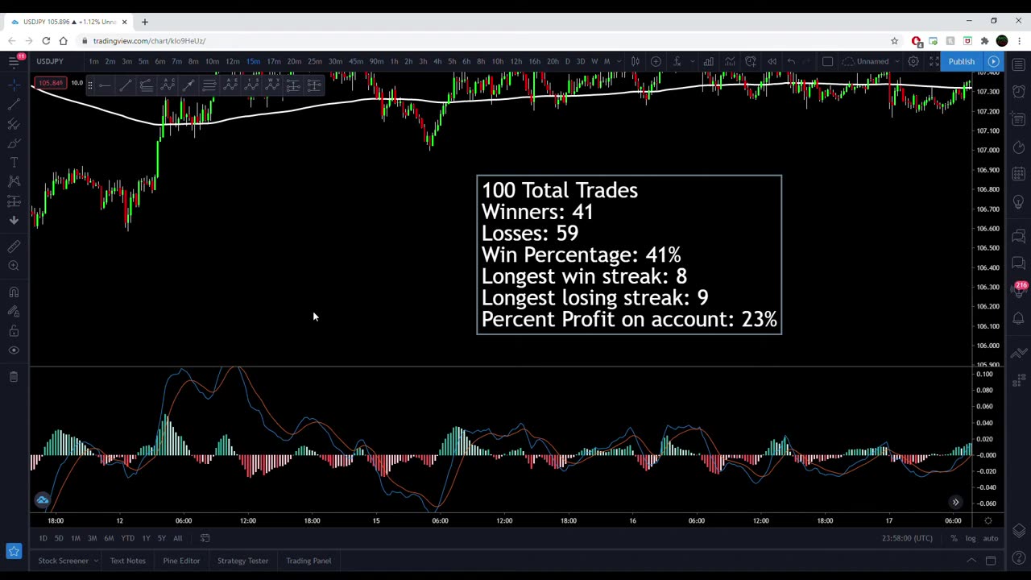Select the highlighted 15m timeframe
1031x580 pixels.
(253, 61)
